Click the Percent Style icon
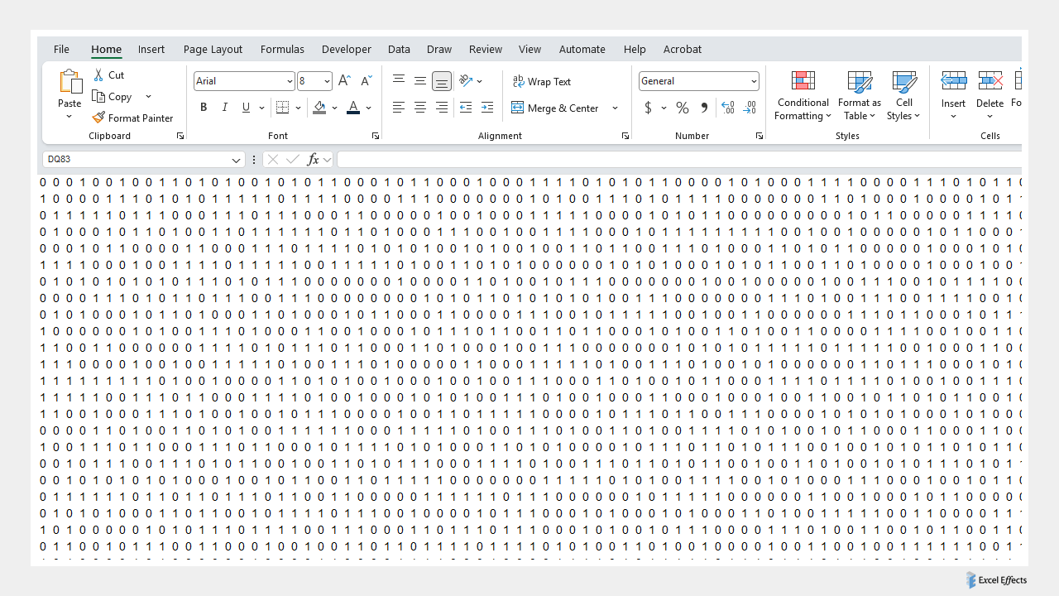 pyautogui.click(x=683, y=108)
